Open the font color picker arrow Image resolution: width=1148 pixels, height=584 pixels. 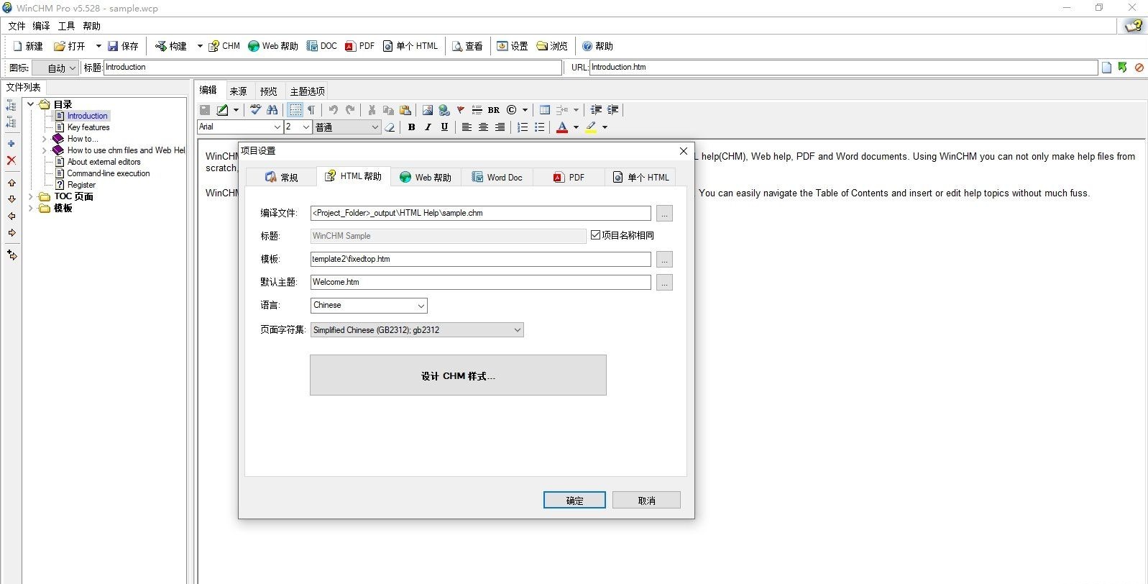576,127
